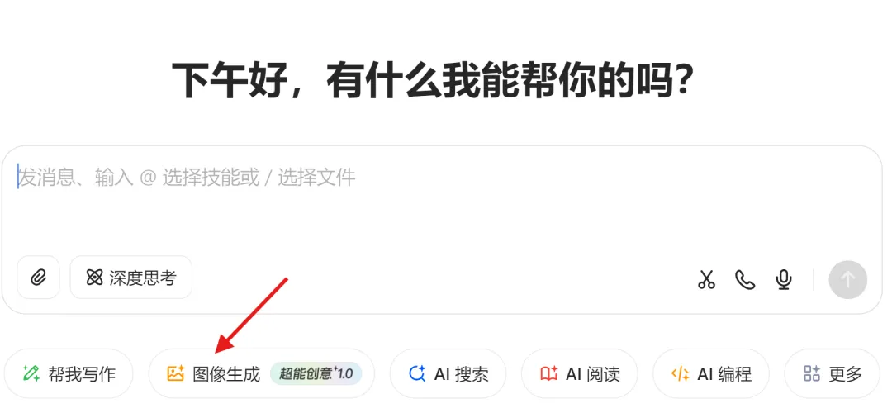Viewport: 892px width, 413px height.
Task: Click the search icon in AI 搜索
Action: point(418,373)
